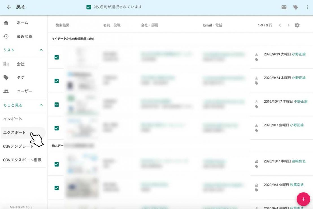
Task: Open the business card thumbnail dated 2020/9/8
Action: click(x=82, y=188)
